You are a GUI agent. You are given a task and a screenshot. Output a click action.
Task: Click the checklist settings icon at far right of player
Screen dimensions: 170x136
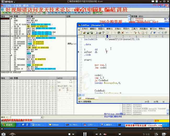(x=164, y=134)
